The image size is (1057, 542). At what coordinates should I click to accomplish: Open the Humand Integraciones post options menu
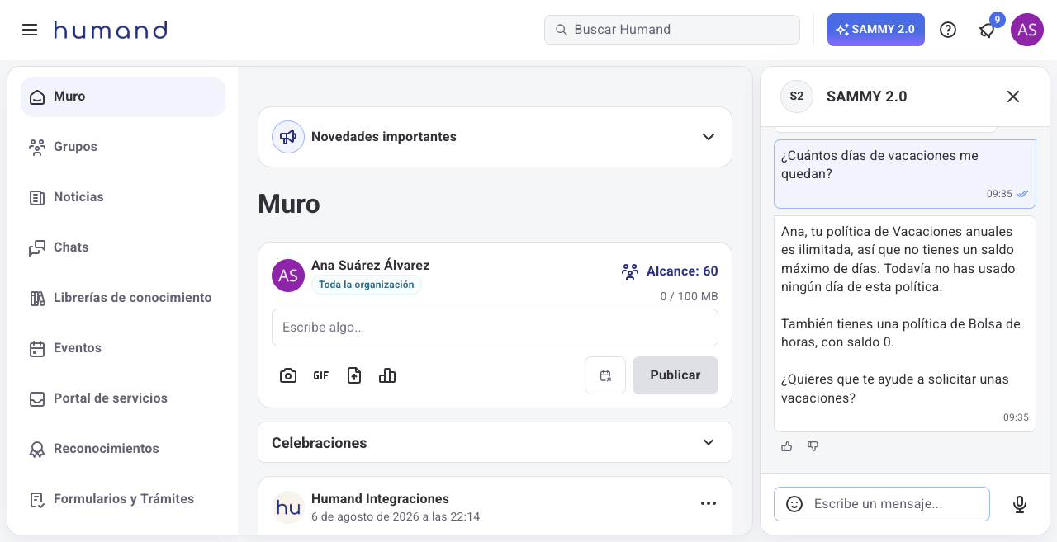[x=709, y=503]
